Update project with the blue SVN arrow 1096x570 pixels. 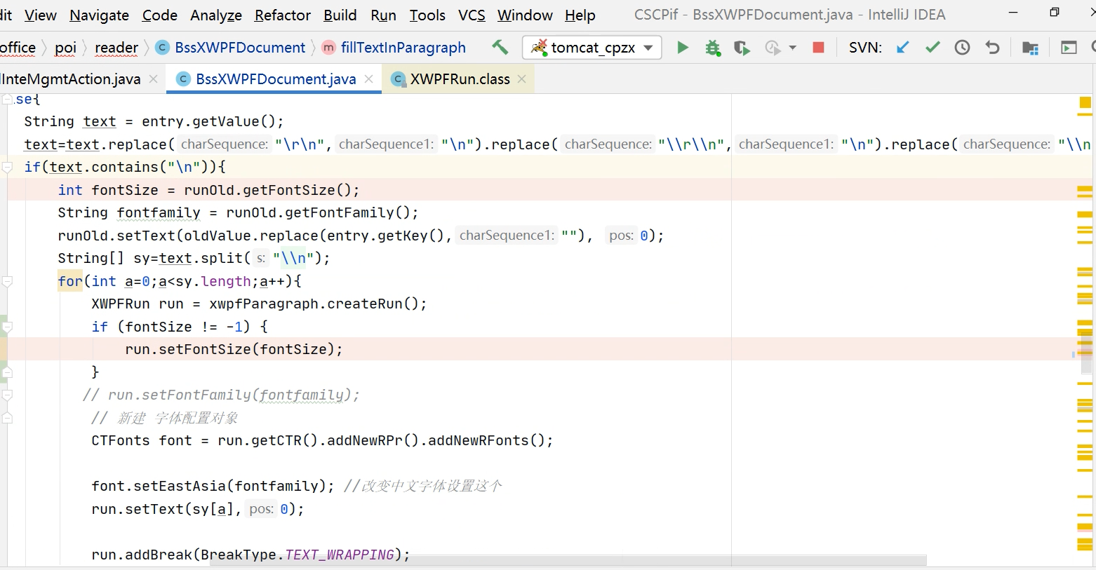902,47
